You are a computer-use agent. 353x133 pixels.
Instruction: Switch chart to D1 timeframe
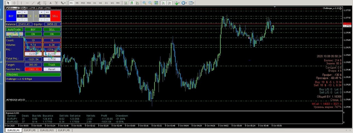106,3
